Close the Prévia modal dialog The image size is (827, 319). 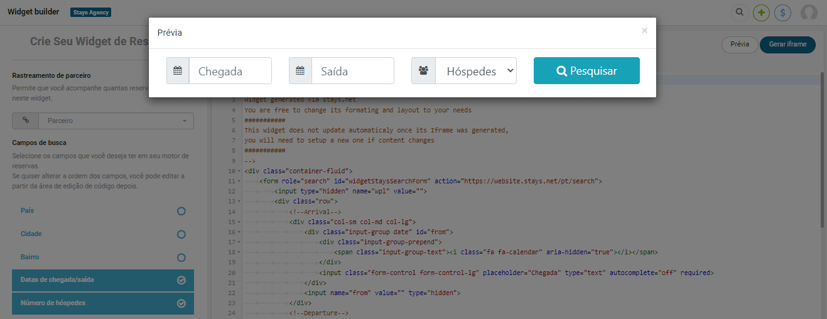pyautogui.click(x=644, y=30)
